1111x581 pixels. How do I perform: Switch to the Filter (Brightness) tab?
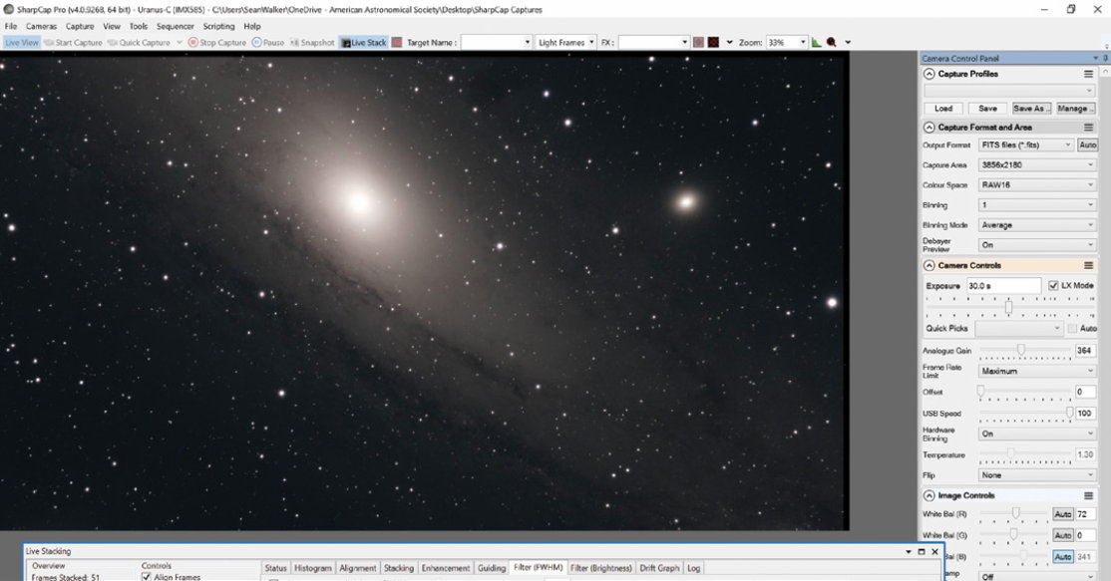click(600, 568)
